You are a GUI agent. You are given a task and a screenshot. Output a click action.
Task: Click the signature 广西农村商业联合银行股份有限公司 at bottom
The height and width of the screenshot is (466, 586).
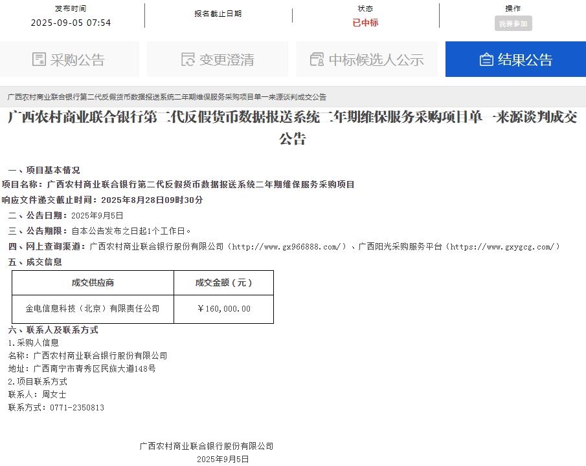click(207, 446)
